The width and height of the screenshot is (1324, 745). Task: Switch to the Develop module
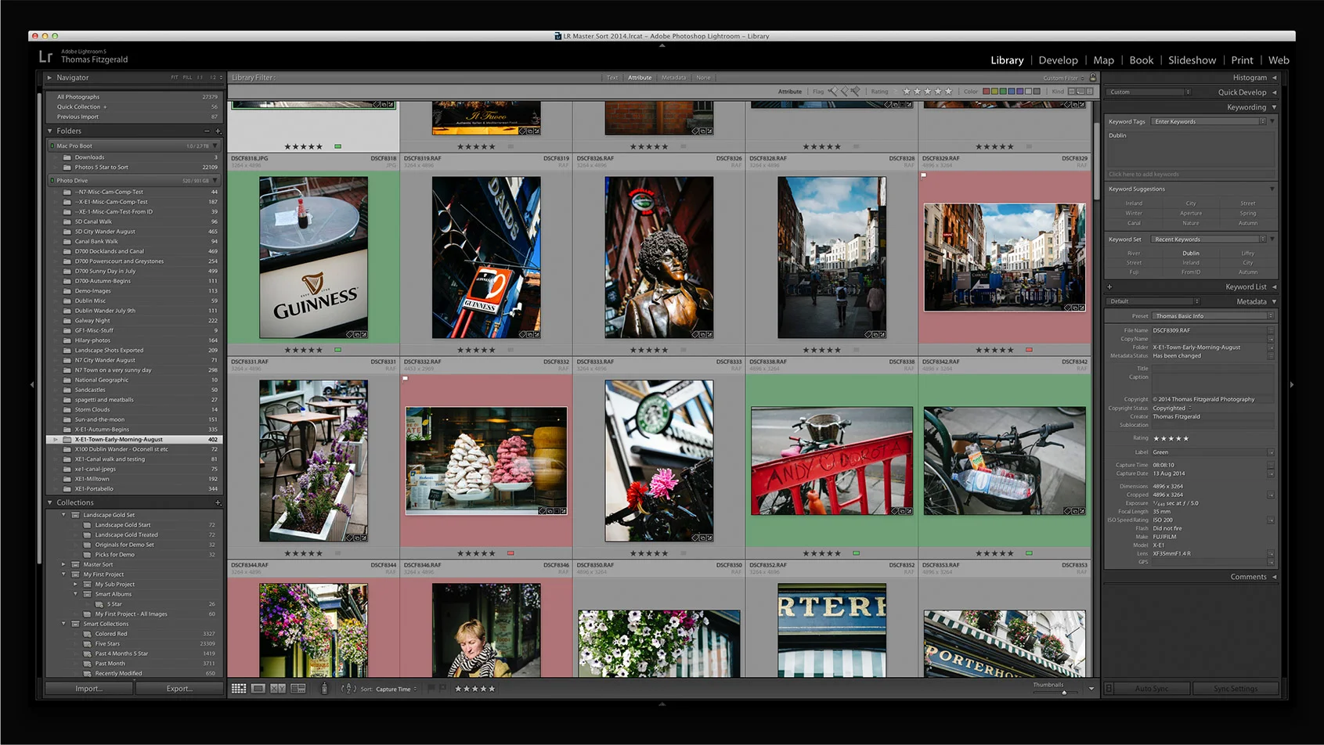tap(1059, 59)
